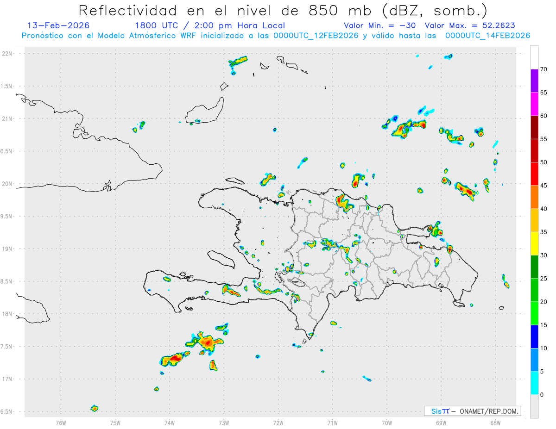Image resolution: width=556 pixels, height=429 pixels.
Task: Click the longitude axis label "69W"
Action: [441, 423]
